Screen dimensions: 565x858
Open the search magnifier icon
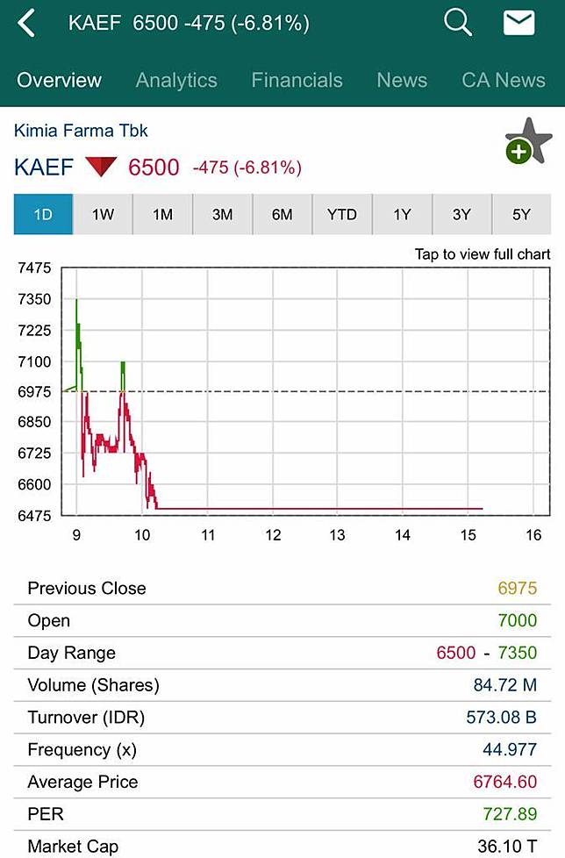pyautogui.click(x=458, y=23)
